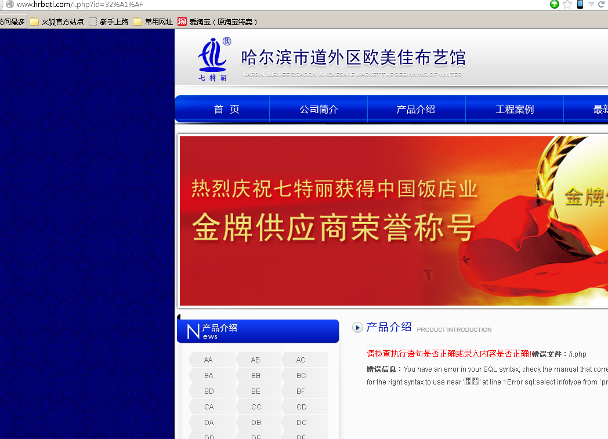Click the red 请检查执行语句 error message
The width and height of the screenshot is (608, 439).
tap(448, 353)
